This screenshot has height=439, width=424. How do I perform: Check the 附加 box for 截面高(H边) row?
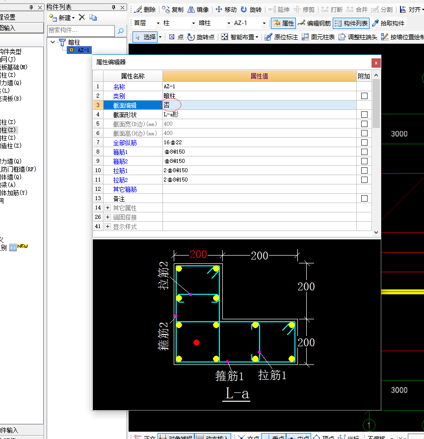364,133
